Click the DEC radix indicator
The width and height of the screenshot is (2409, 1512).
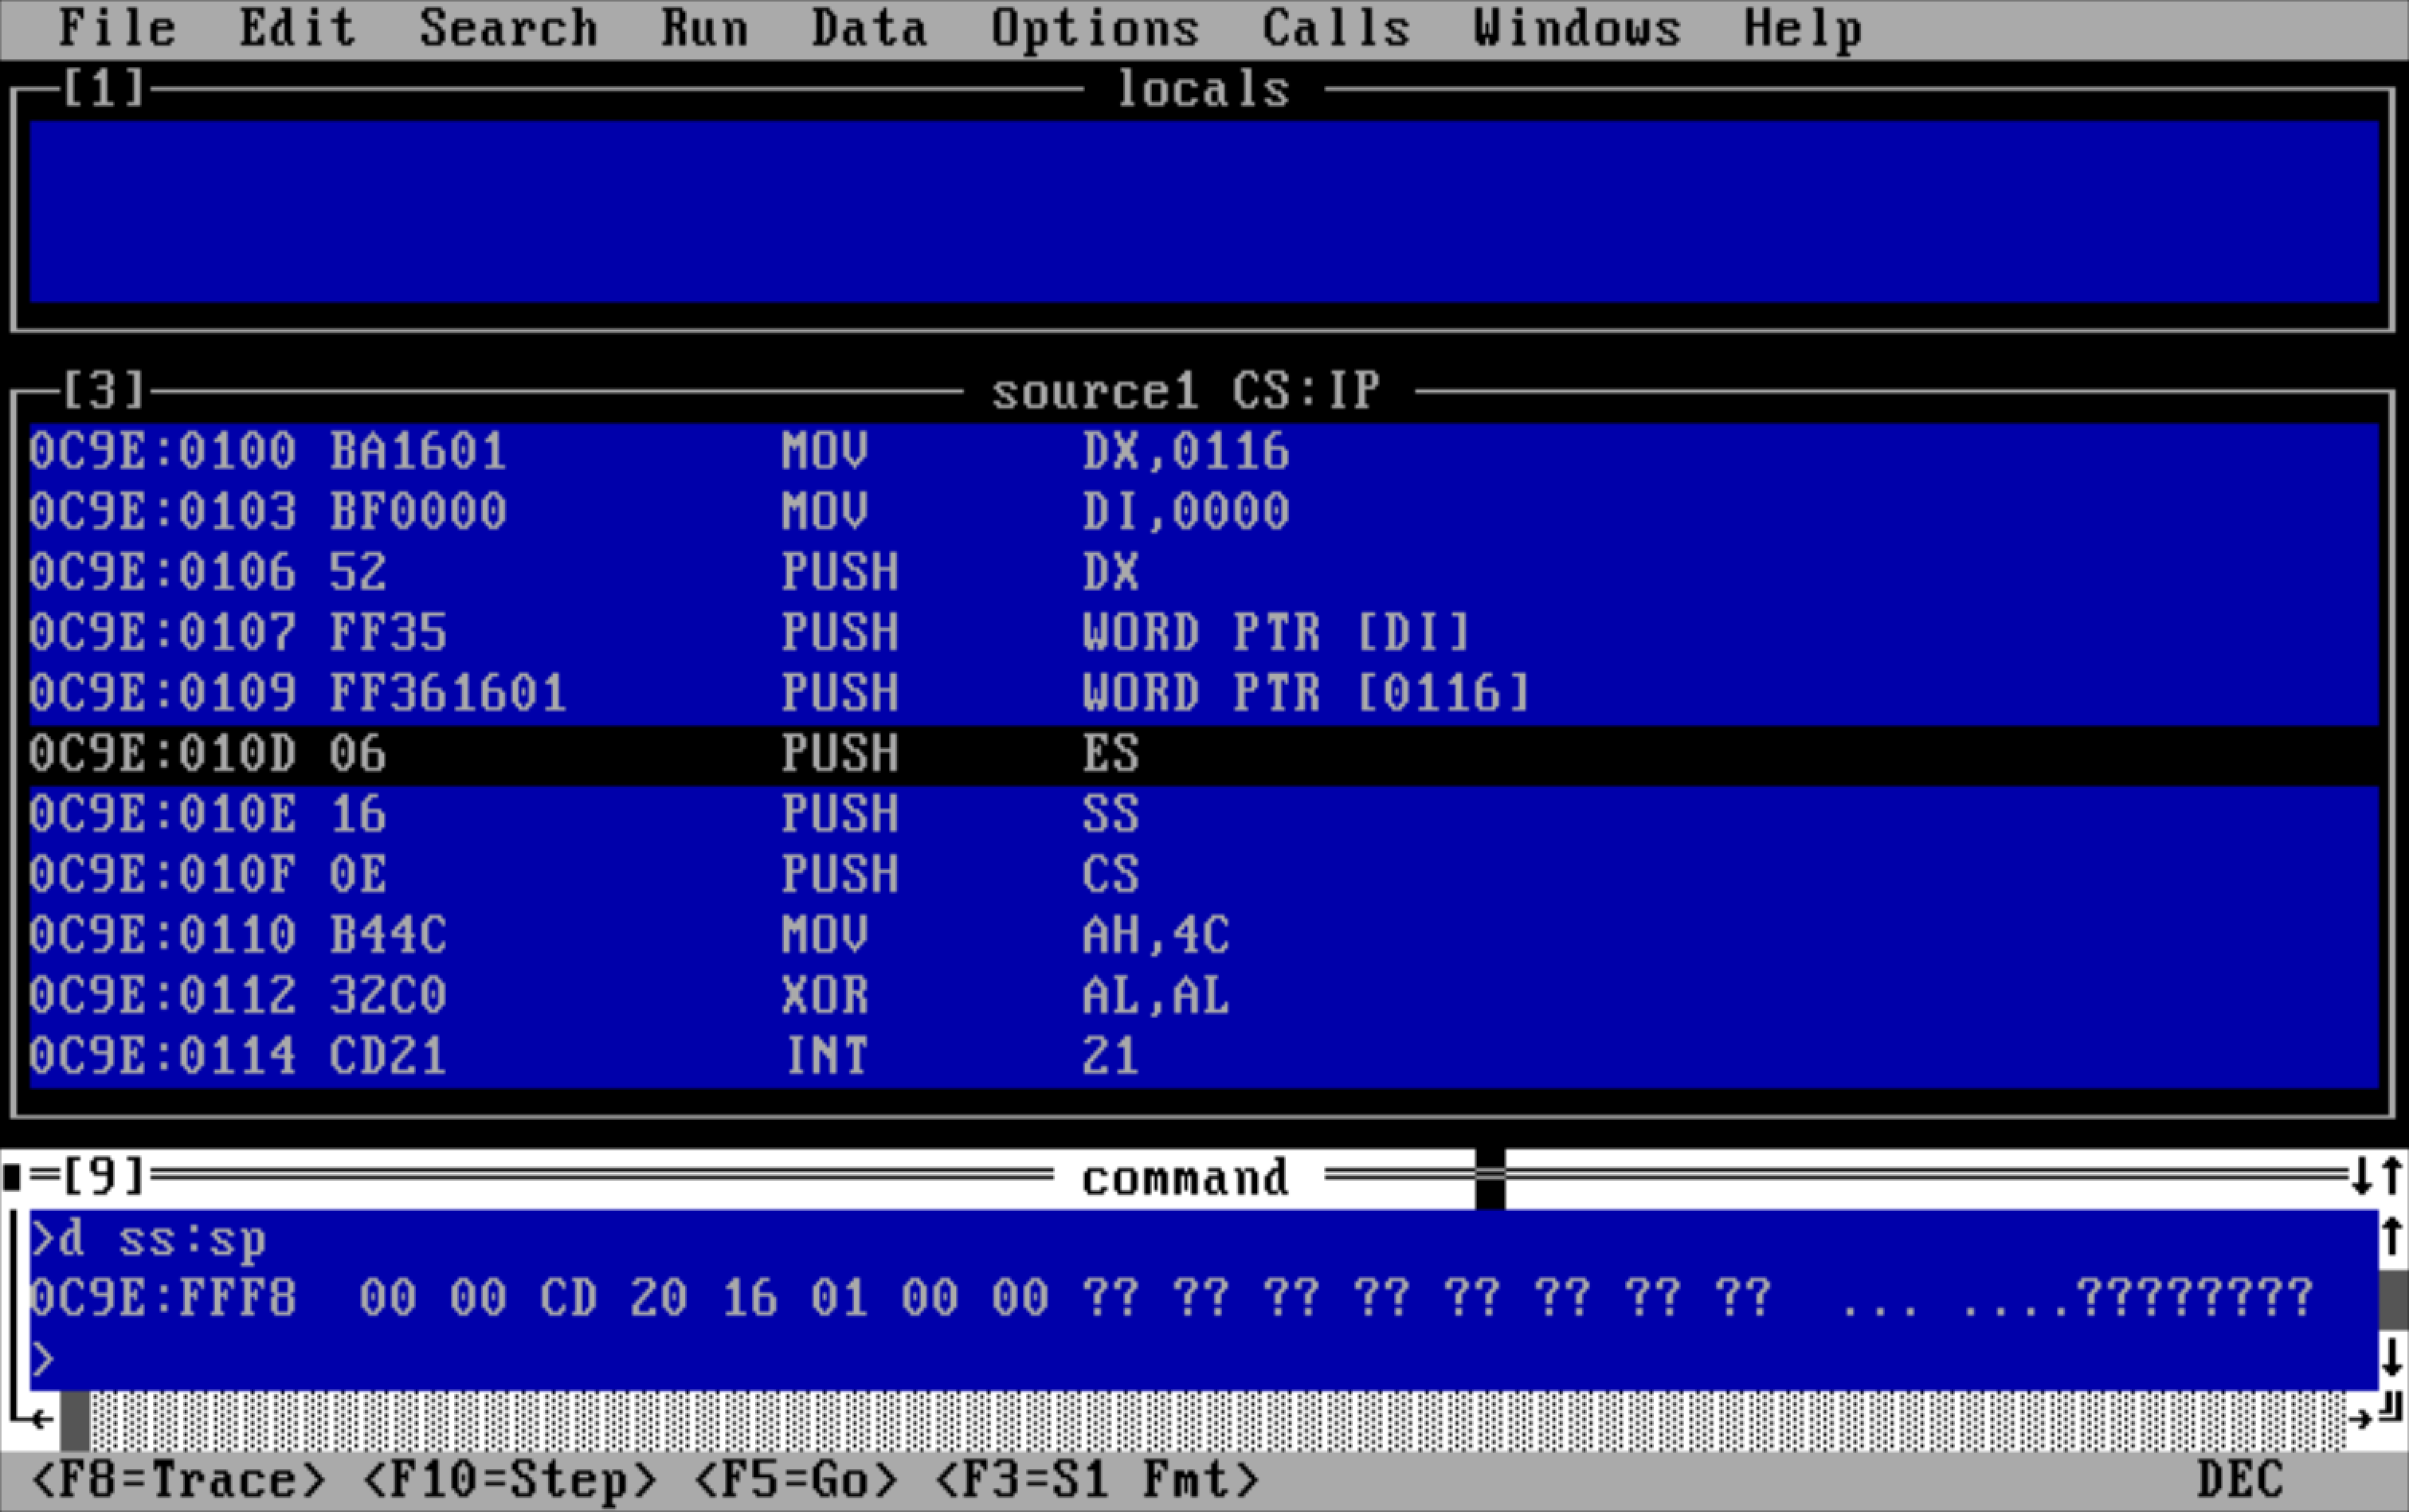(2241, 1480)
